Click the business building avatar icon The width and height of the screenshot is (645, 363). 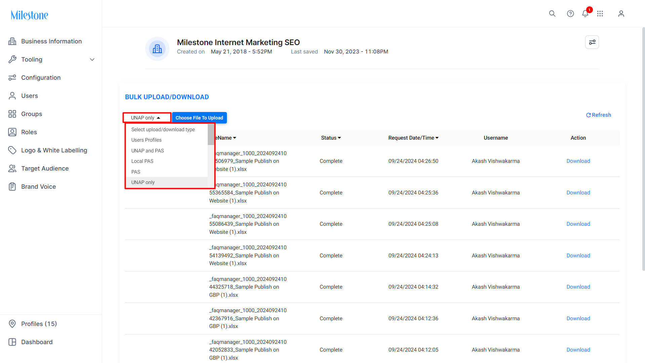[x=157, y=49]
